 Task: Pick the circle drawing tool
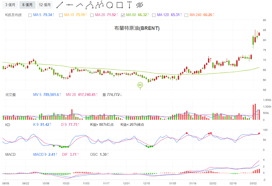coord(110,5)
